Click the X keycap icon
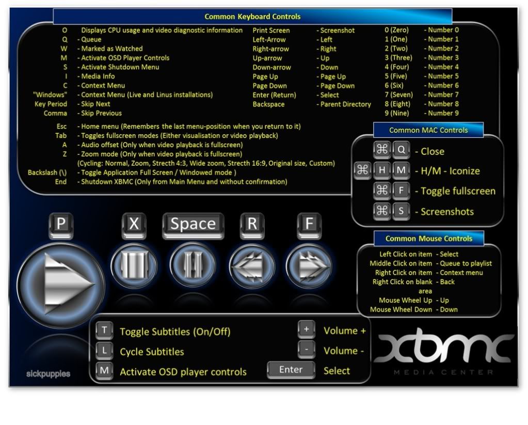Viewport: 528px width, 425px height. click(x=134, y=224)
